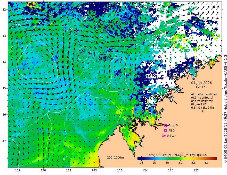
Task: Click latitude axis label -12
Action: [4, 10]
